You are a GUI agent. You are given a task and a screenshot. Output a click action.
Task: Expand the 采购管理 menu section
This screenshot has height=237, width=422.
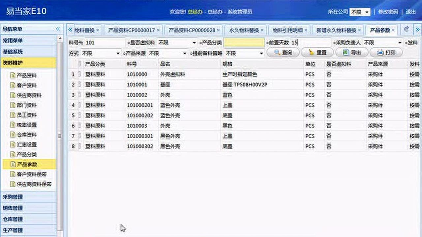pos(29,197)
